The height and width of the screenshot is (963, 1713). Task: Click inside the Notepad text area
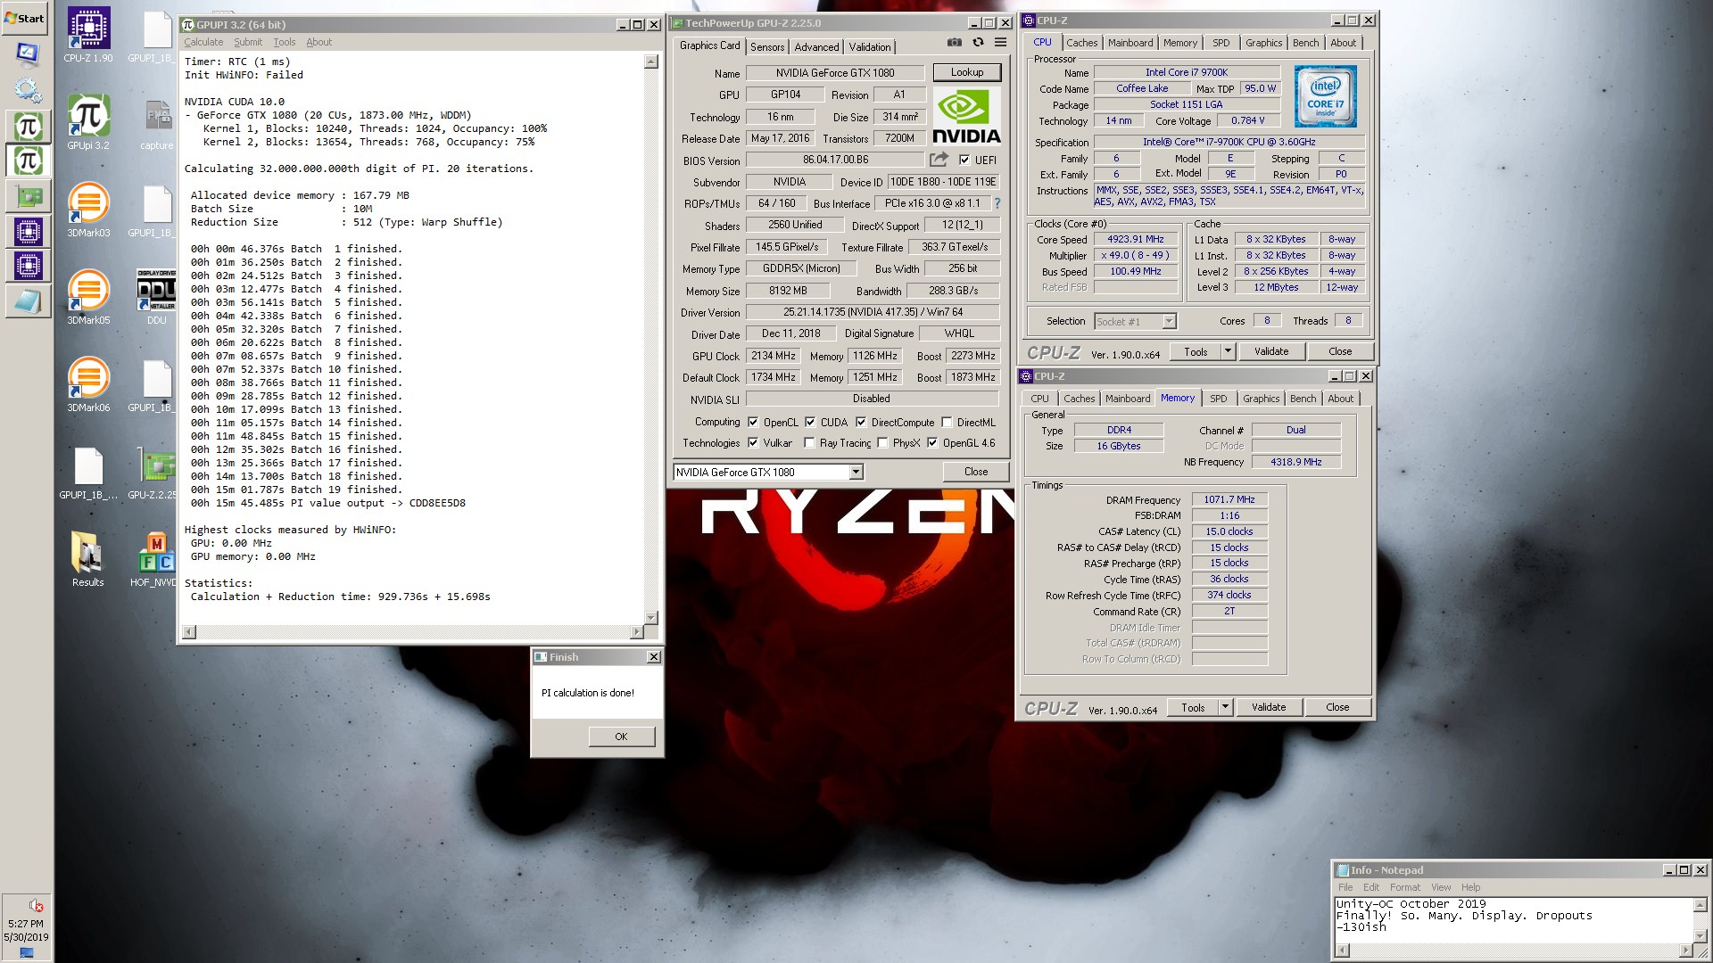(1513, 920)
